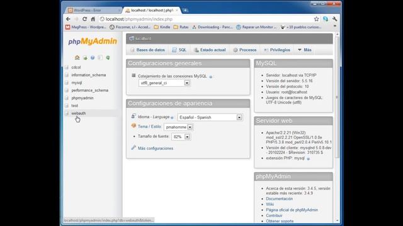Click the Tema / Estilo link
The width and height of the screenshot is (403, 226).
click(150, 127)
